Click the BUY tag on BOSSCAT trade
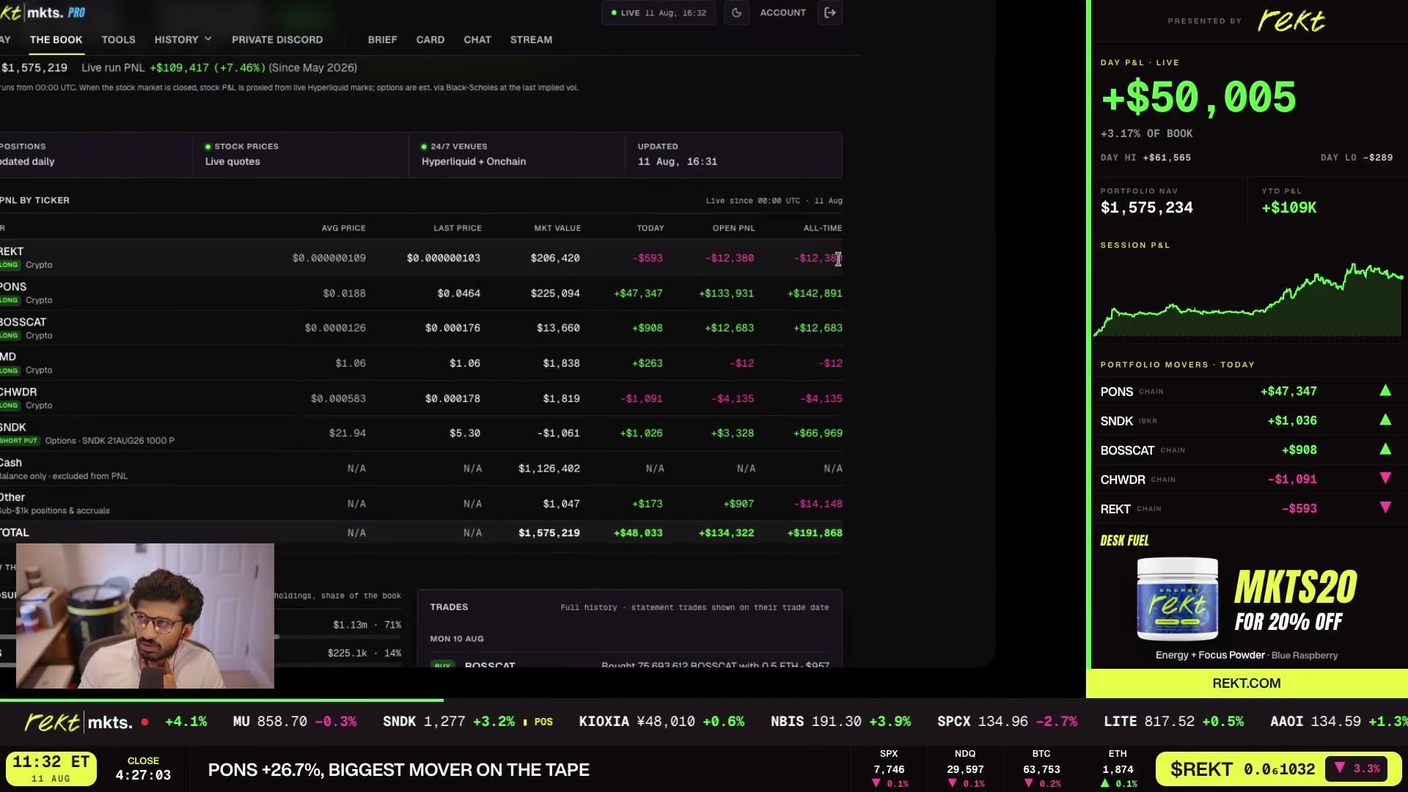 click(442, 664)
